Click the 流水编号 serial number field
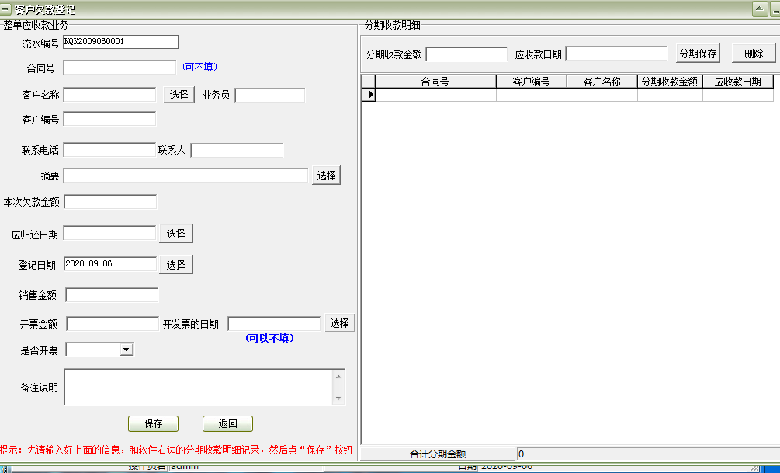The image size is (780, 473). point(120,42)
